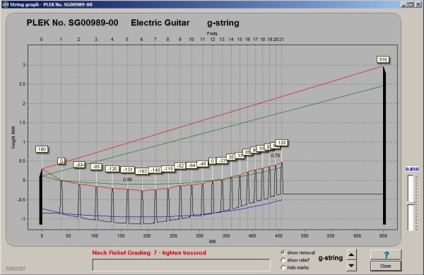Click the 0.79 value near fret 20

[x=276, y=156]
